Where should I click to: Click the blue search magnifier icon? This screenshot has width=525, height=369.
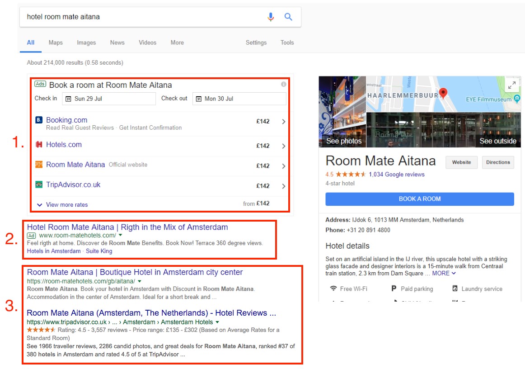[288, 17]
